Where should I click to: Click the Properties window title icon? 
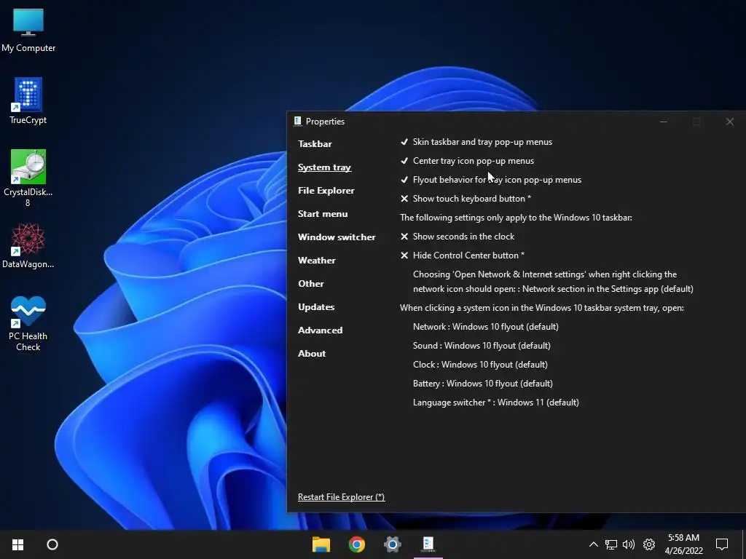point(298,122)
